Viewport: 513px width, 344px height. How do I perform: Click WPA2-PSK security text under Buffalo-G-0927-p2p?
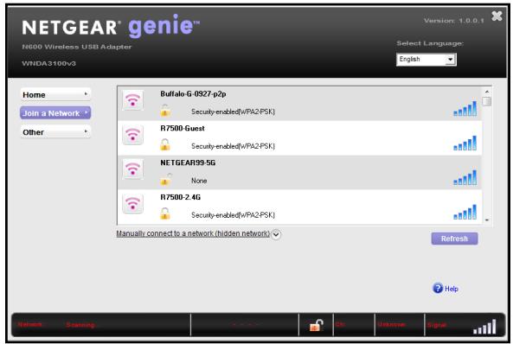(x=233, y=111)
